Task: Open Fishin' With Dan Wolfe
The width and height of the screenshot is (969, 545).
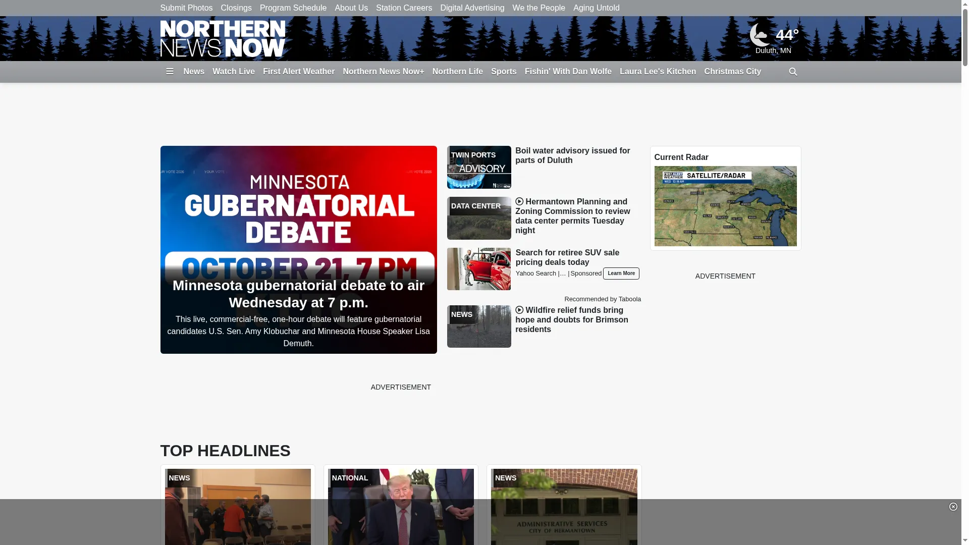Action: [568, 72]
